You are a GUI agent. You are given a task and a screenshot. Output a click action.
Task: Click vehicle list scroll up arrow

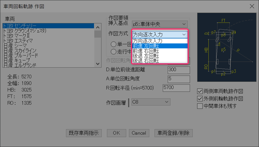point(98,27)
